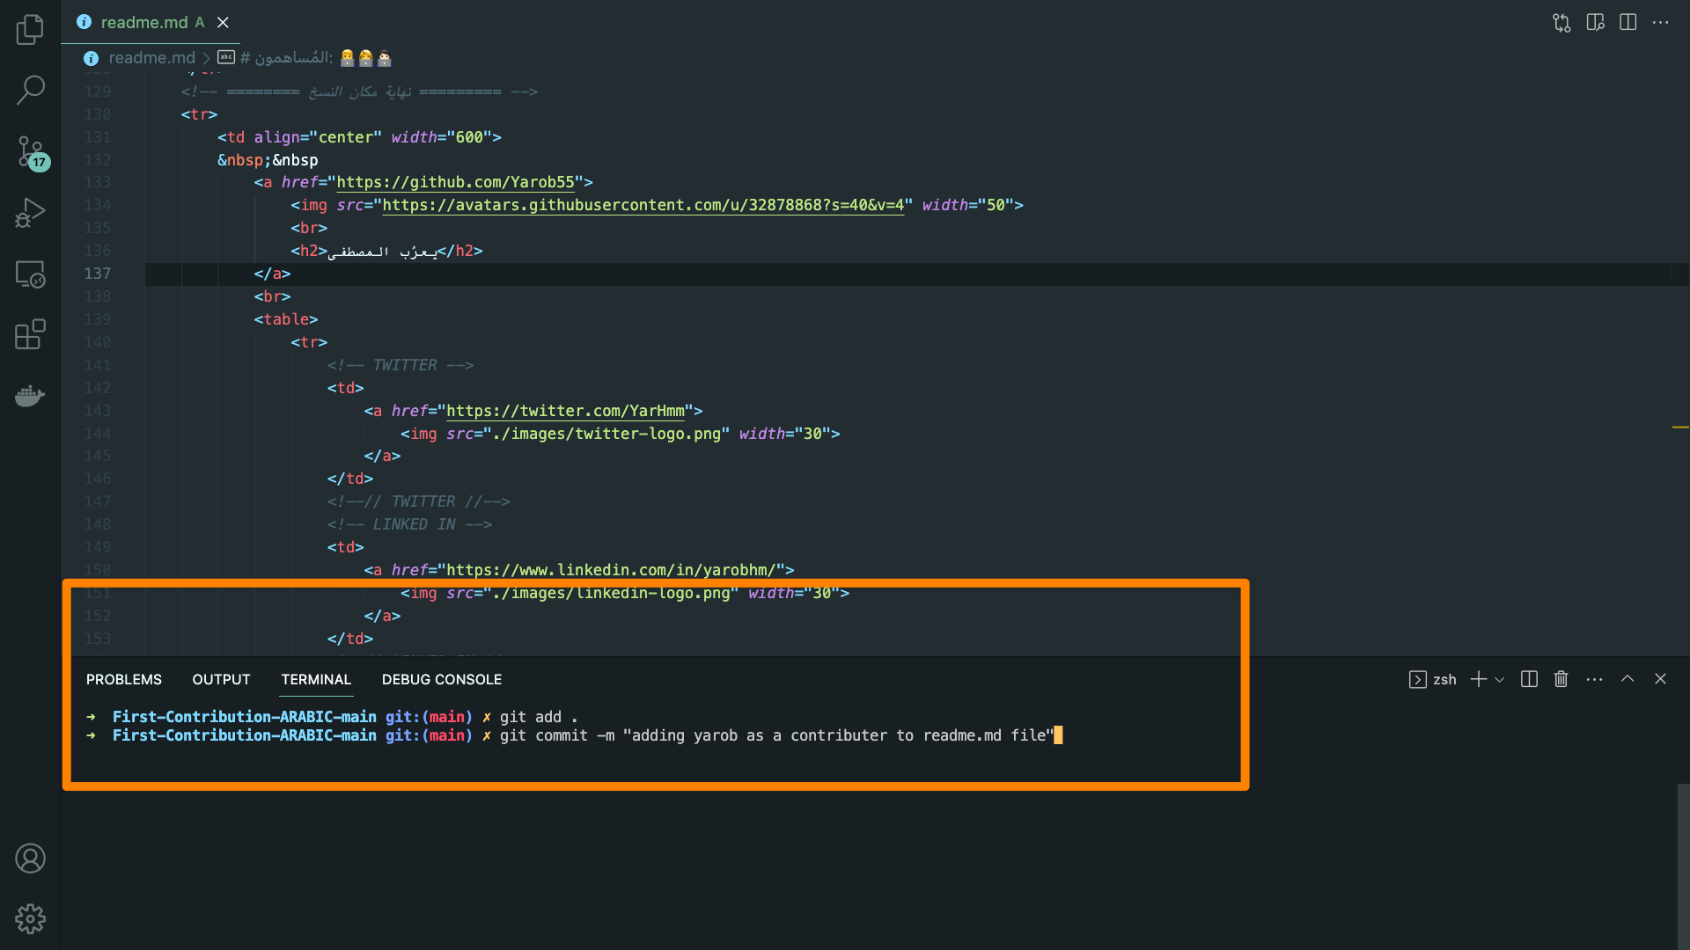Switch to the DEBUG CONSOLE tab
This screenshot has width=1690, height=950.
441,679
